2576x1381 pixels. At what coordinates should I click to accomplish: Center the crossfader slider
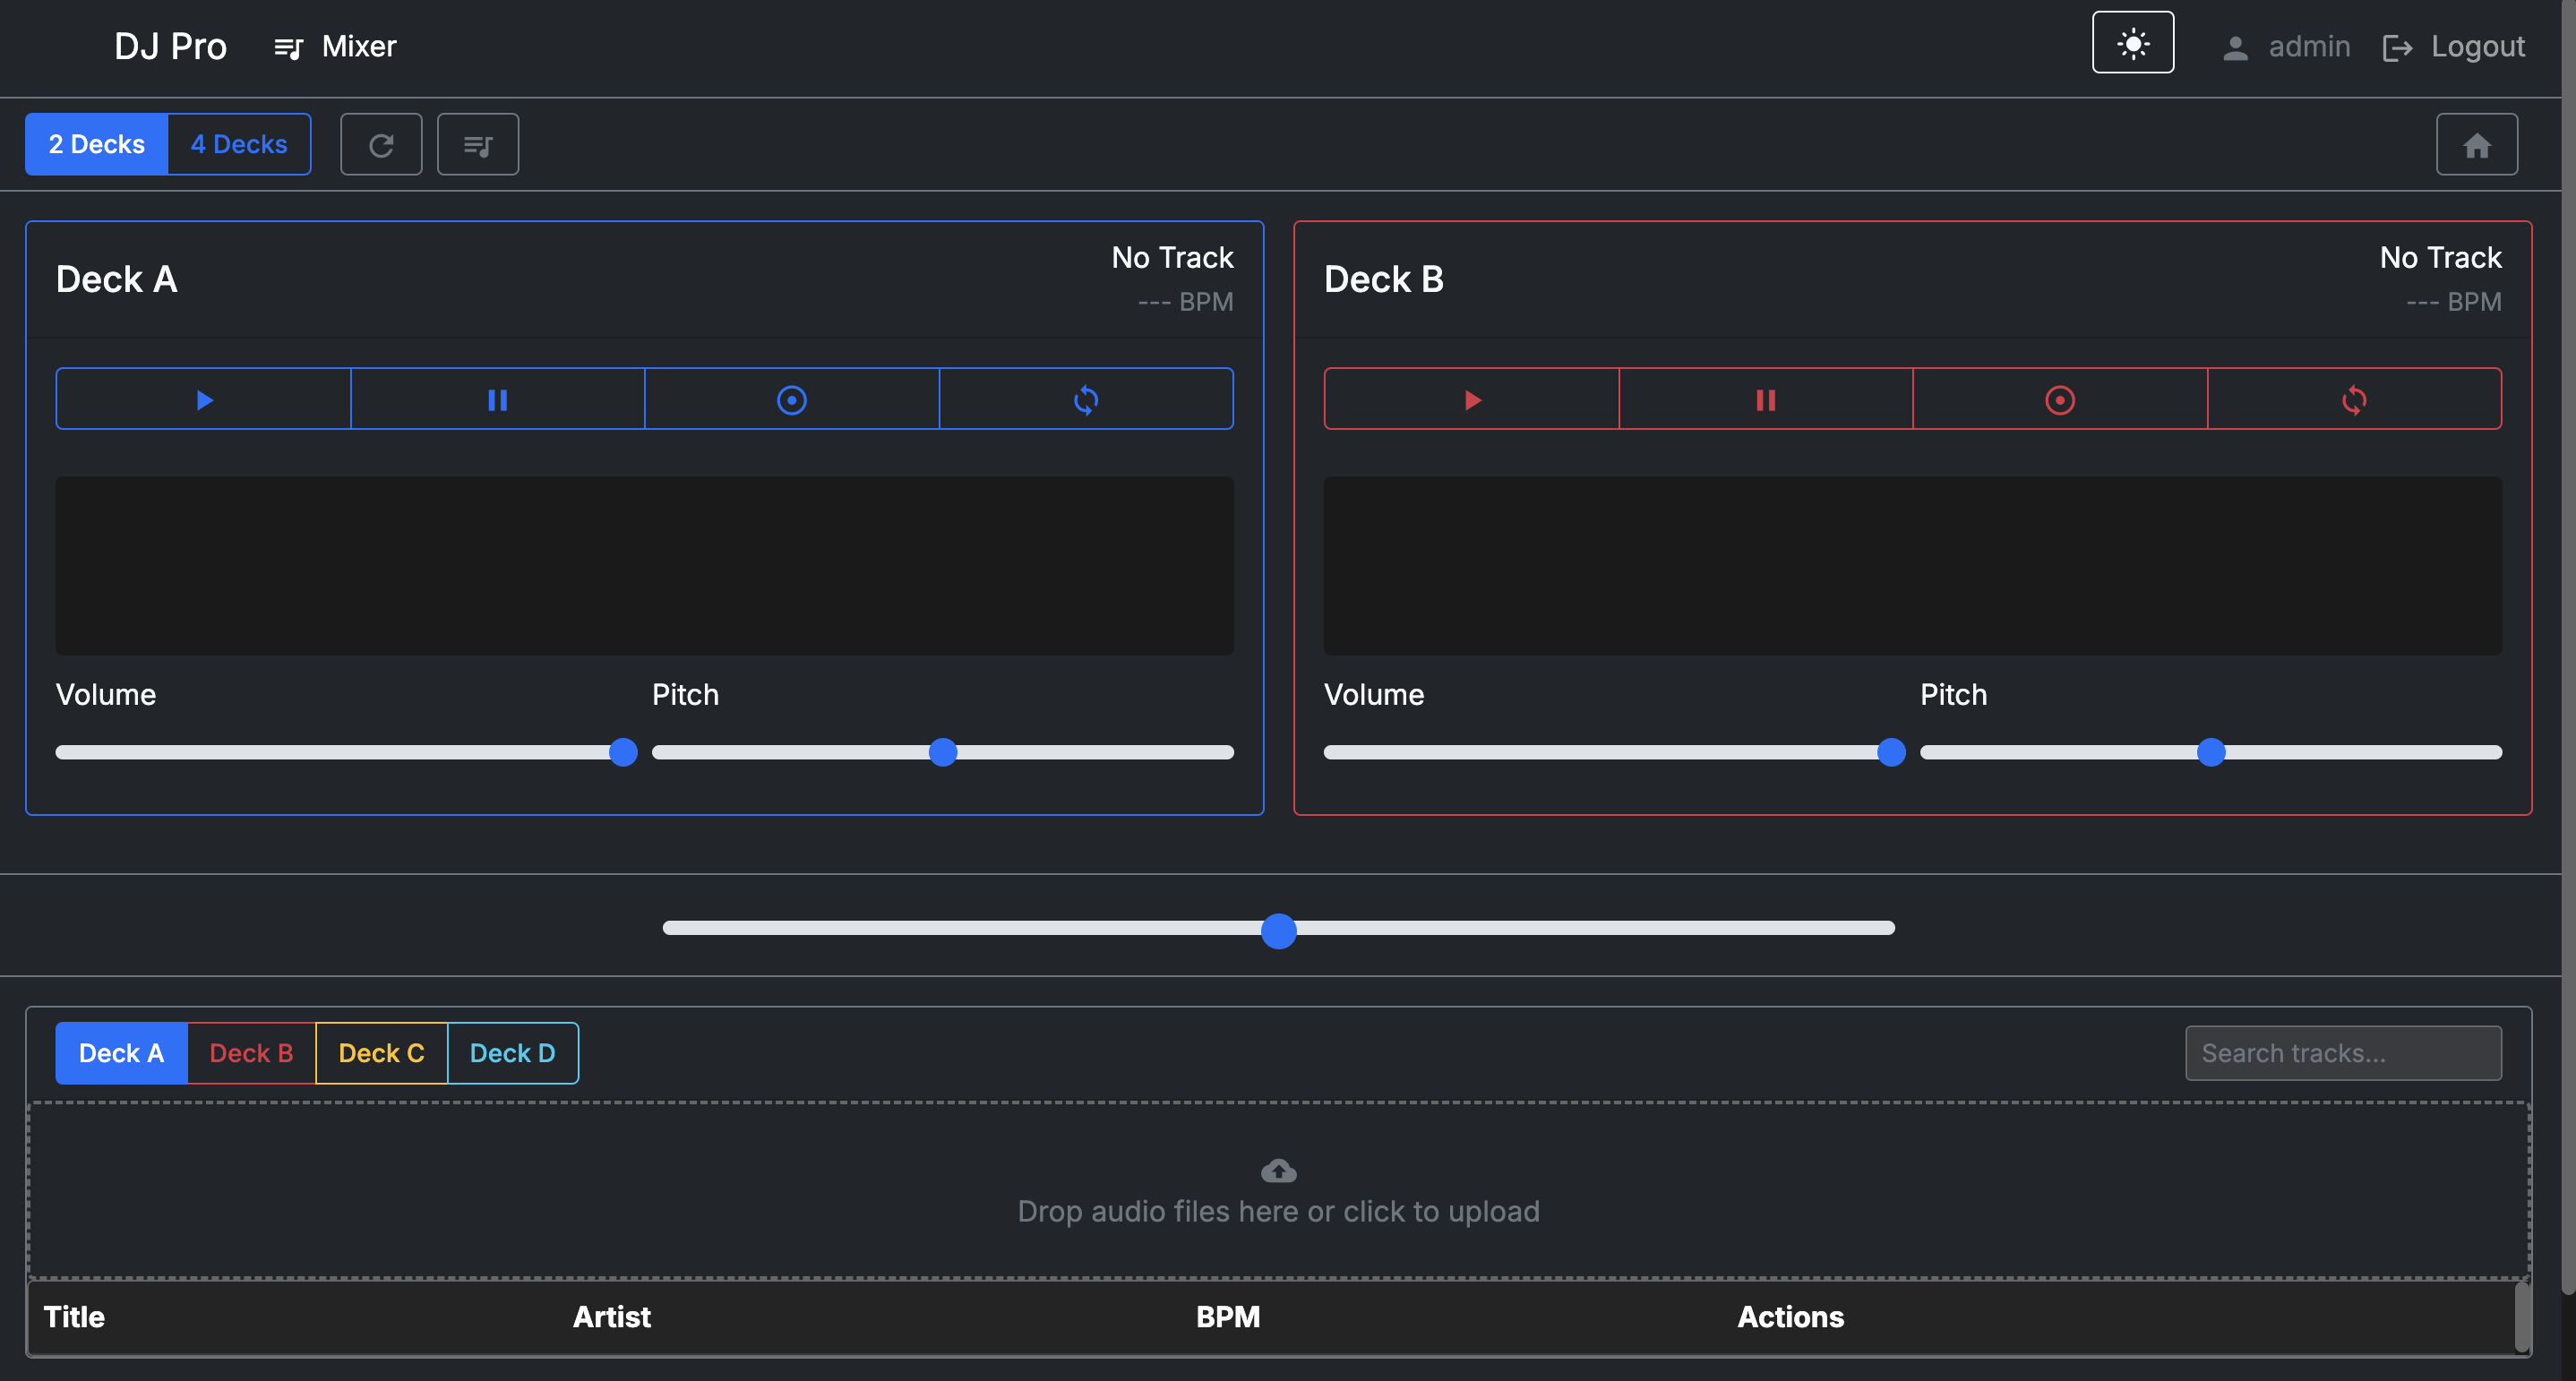(x=1278, y=930)
